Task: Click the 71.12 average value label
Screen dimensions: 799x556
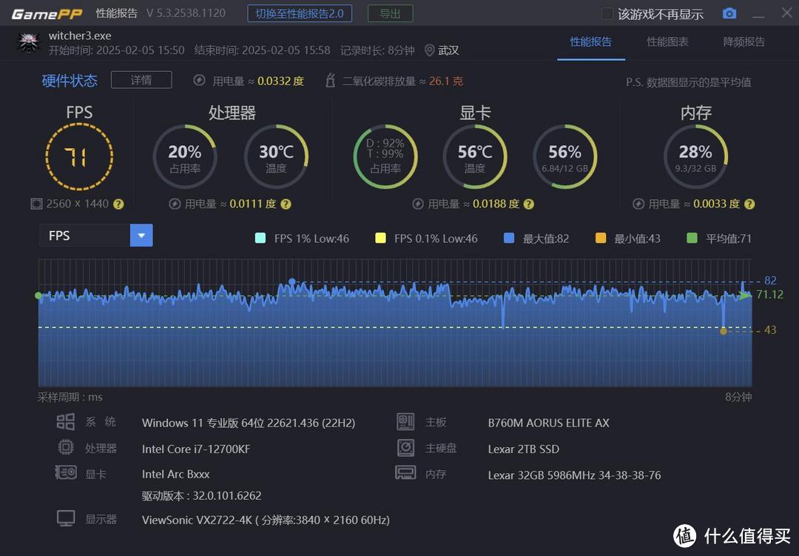Action: (x=770, y=295)
